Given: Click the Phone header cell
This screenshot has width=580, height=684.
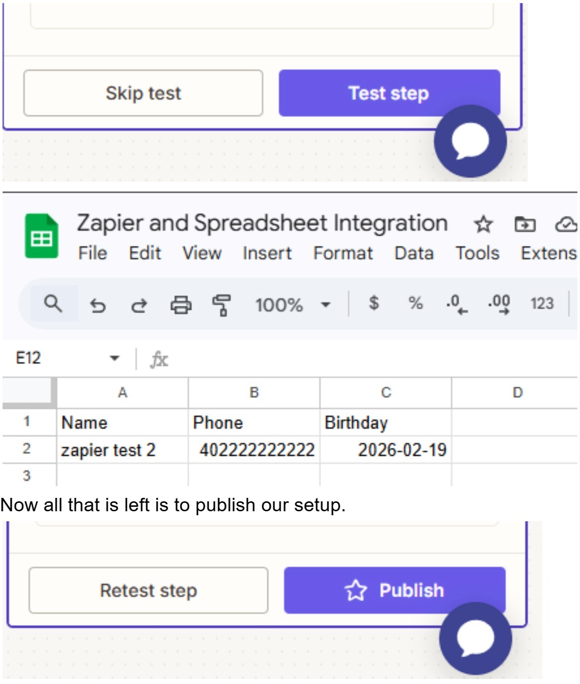Looking at the screenshot, I should (x=254, y=422).
